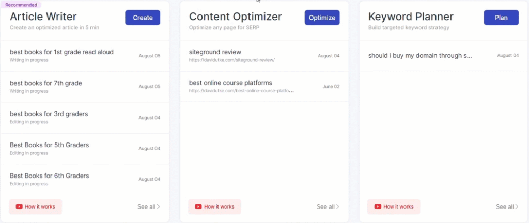Click the davidutke.com/best-online-course-platfo… URL
The width and height of the screenshot is (529, 223).
pyautogui.click(x=241, y=91)
